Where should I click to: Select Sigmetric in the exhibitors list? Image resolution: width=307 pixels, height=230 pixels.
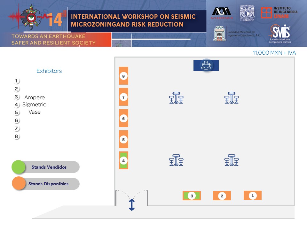point(34,104)
